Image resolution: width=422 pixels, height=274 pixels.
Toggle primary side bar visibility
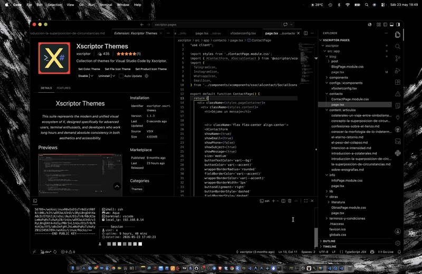click(385, 24)
